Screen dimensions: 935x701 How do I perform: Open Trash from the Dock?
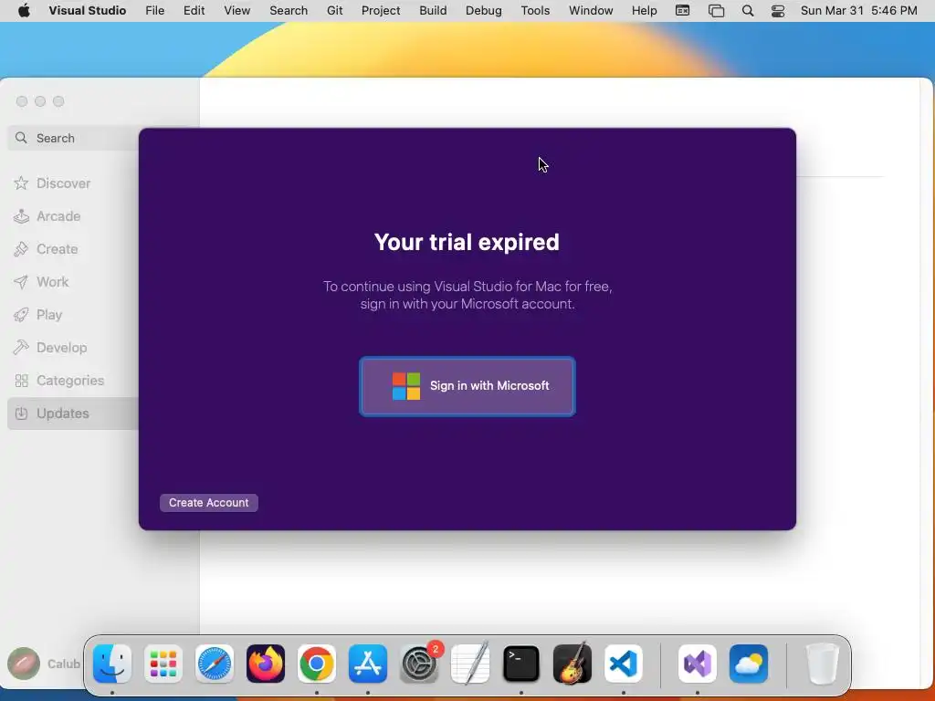(823, 664)
